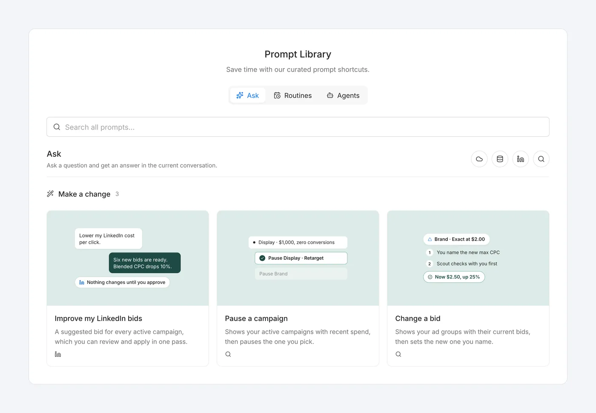Click the Make a change section heading

point(84,194)
